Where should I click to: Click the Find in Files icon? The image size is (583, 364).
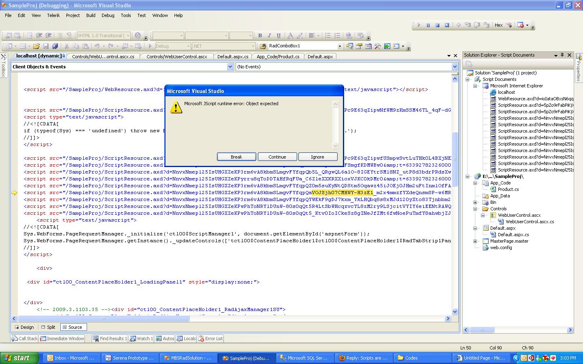[x=263, y=46]
